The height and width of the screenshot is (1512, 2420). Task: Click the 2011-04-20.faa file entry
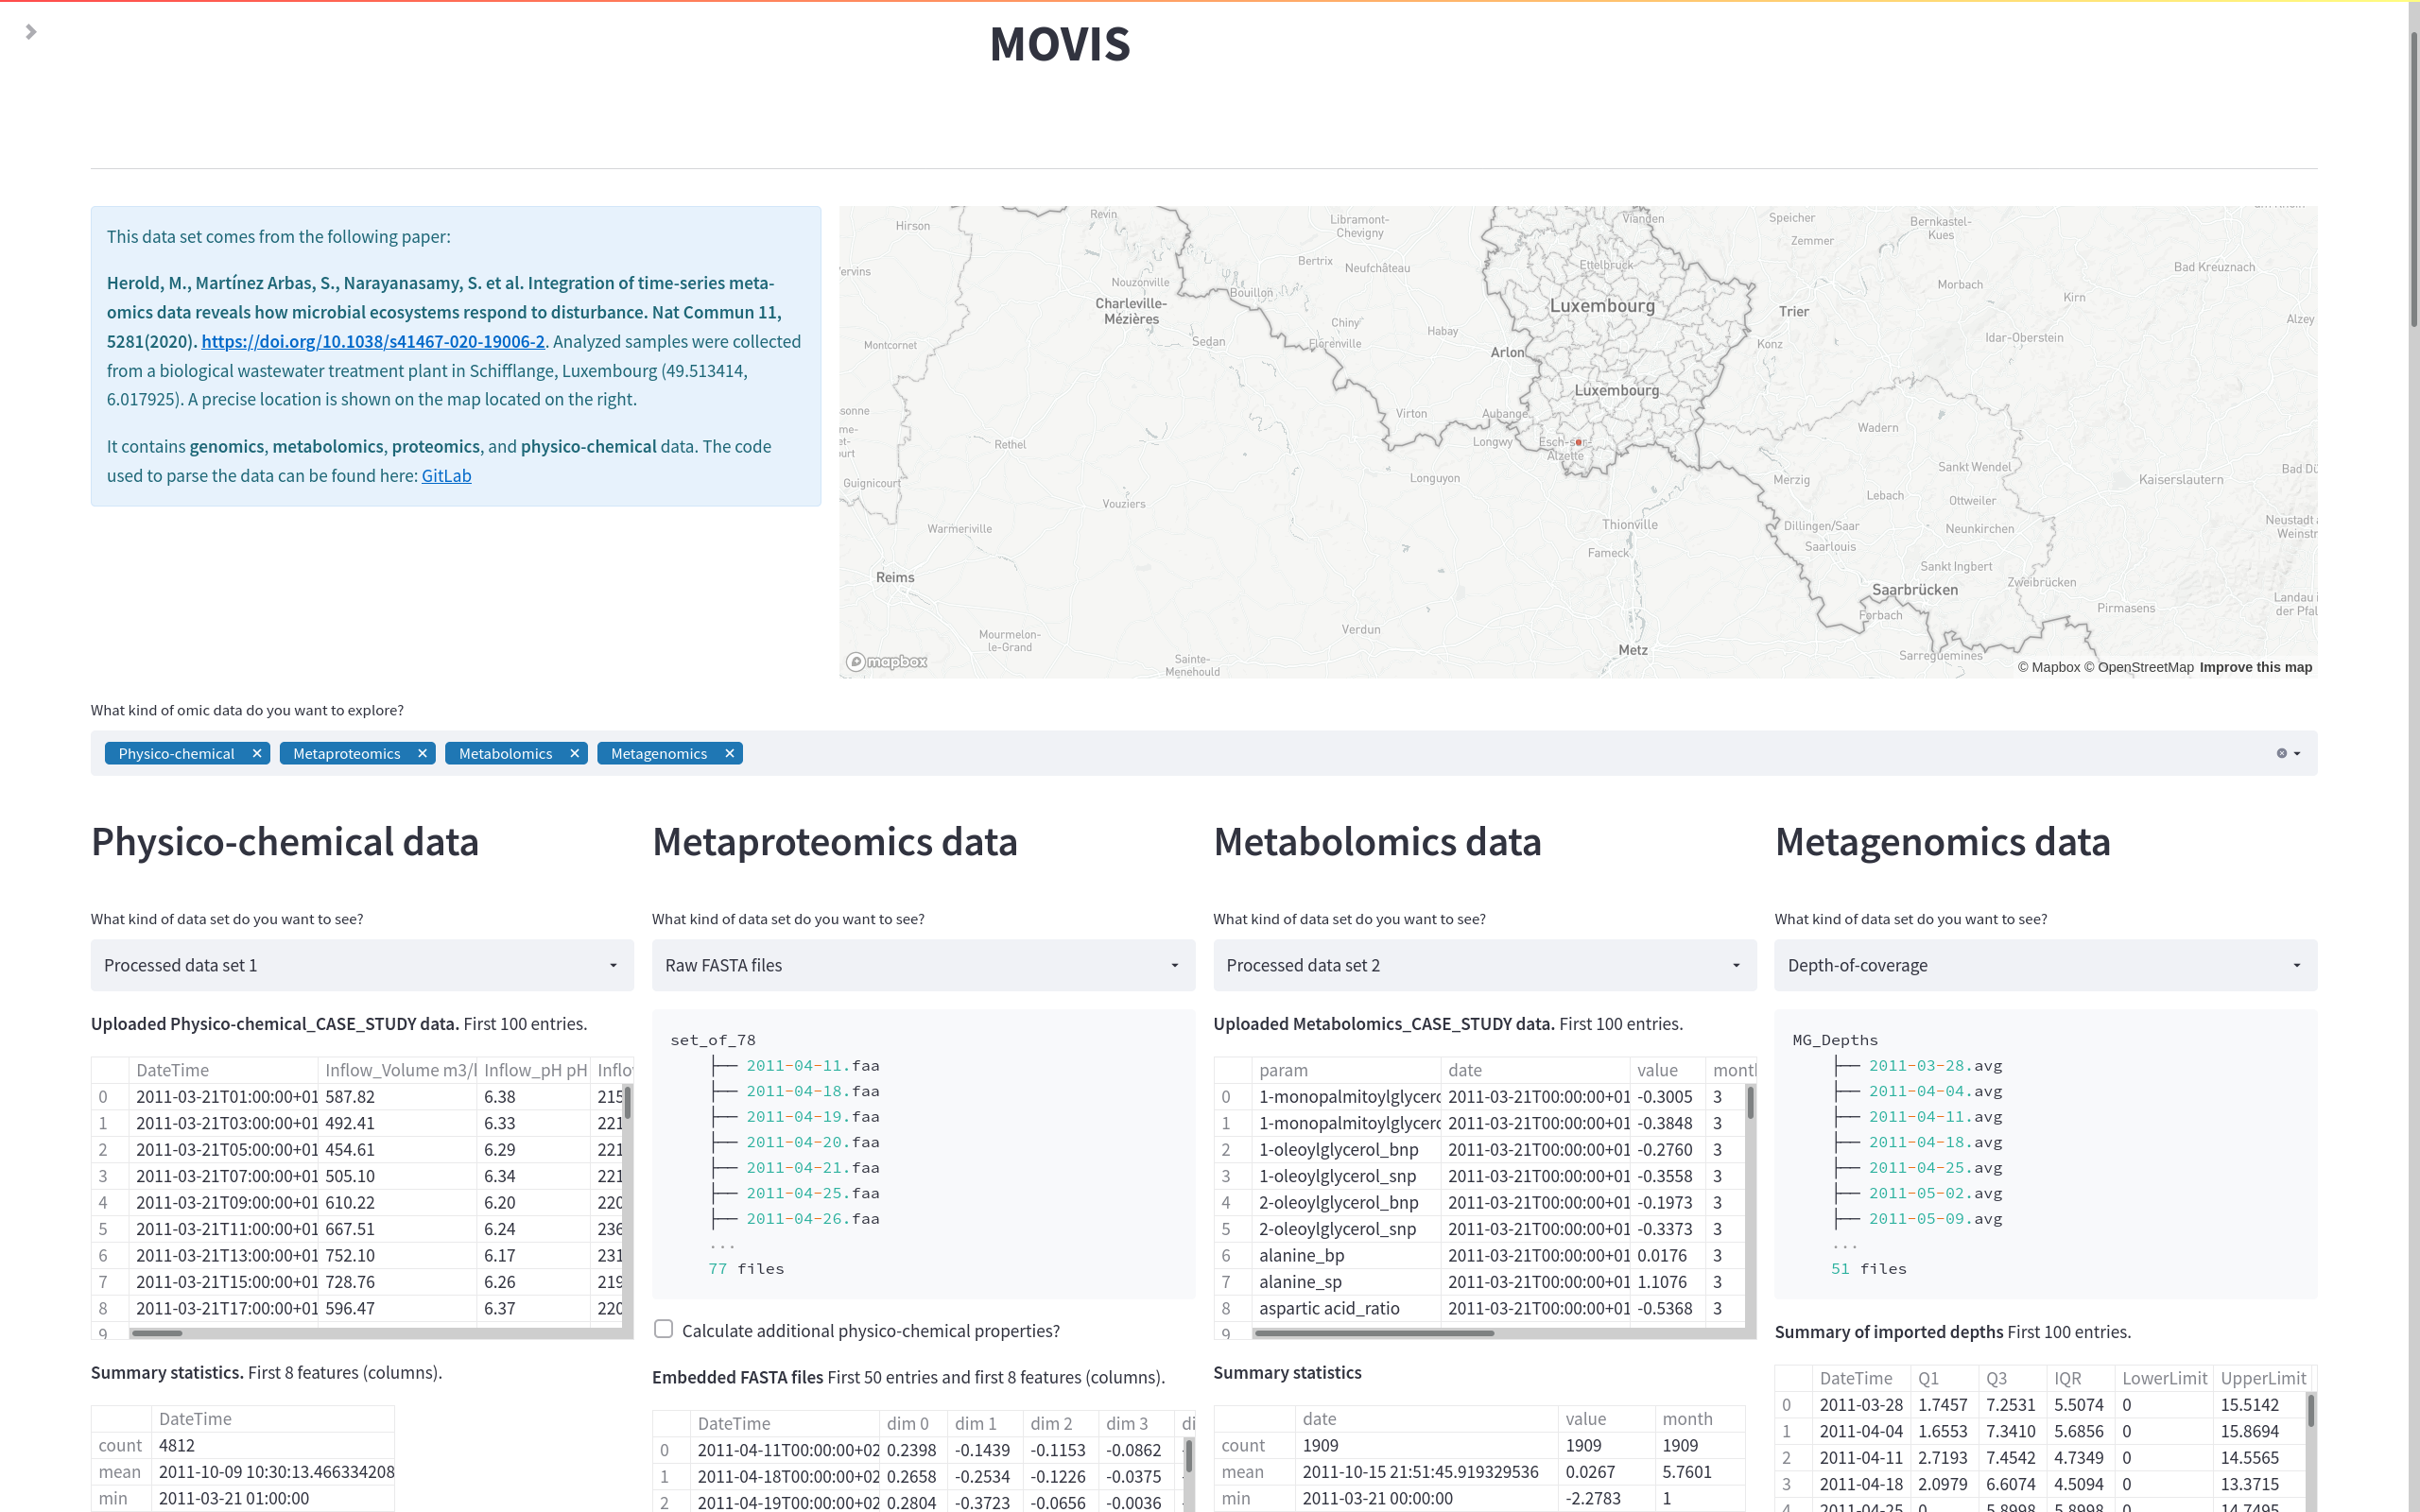click(x=812, y=1142)
